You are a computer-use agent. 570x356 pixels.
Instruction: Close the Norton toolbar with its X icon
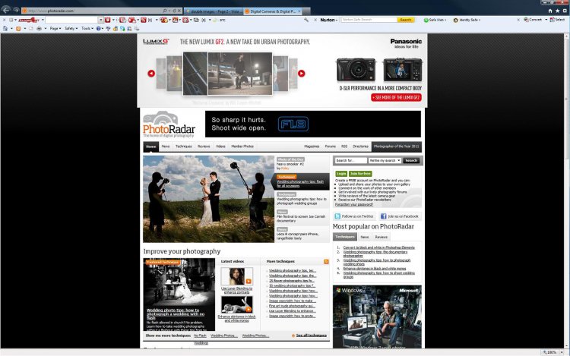pyautogui.click(x=315, y=20)
